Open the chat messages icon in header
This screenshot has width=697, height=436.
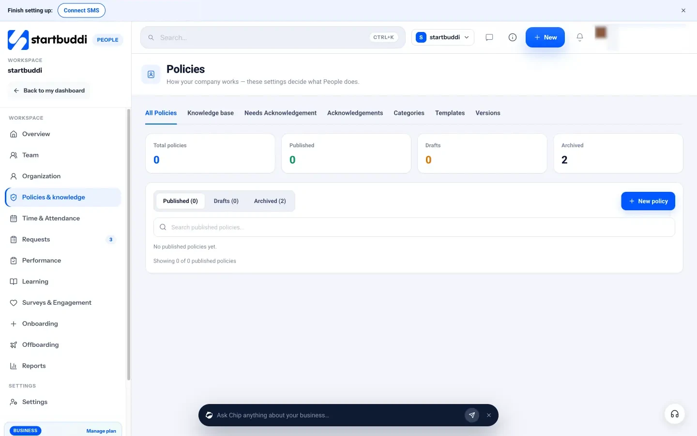pos(489,37)
